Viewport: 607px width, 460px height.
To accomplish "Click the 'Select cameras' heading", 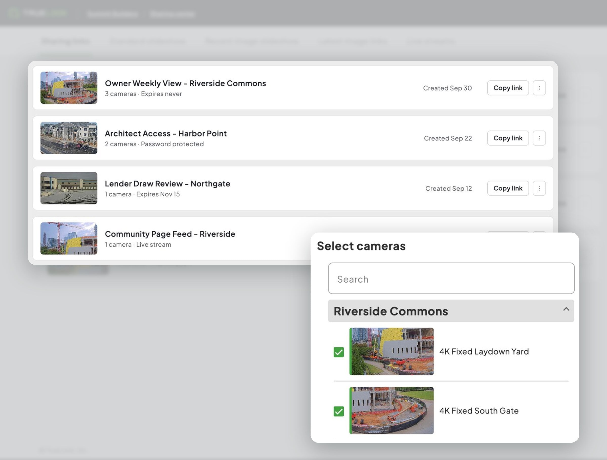I will pyautogui.click(x=361, y=246).
